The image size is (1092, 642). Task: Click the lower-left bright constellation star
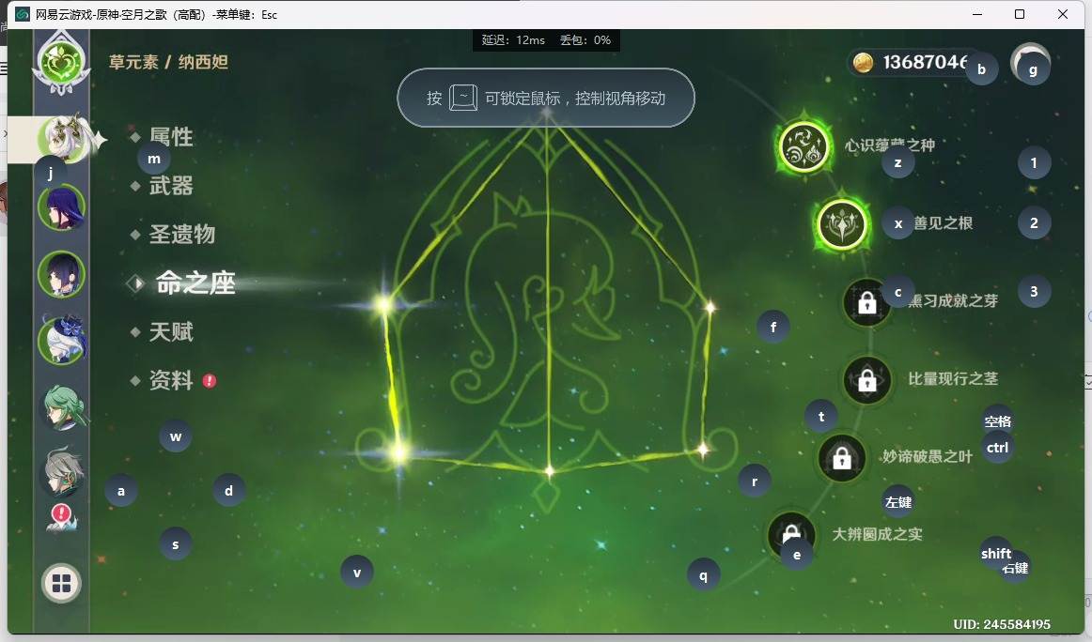coord(398,452)
